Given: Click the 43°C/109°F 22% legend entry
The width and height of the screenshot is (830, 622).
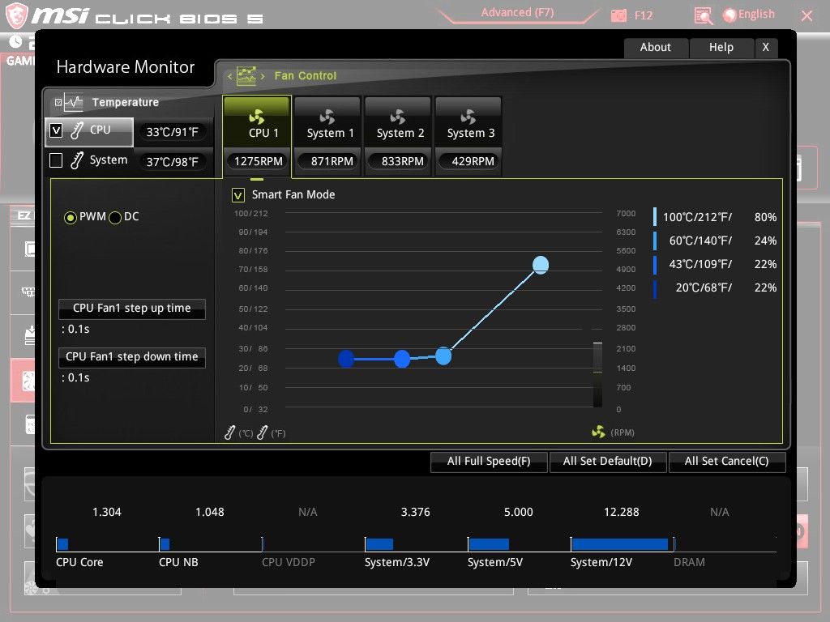Looking at the screenshot, I should tap(715, 264).
